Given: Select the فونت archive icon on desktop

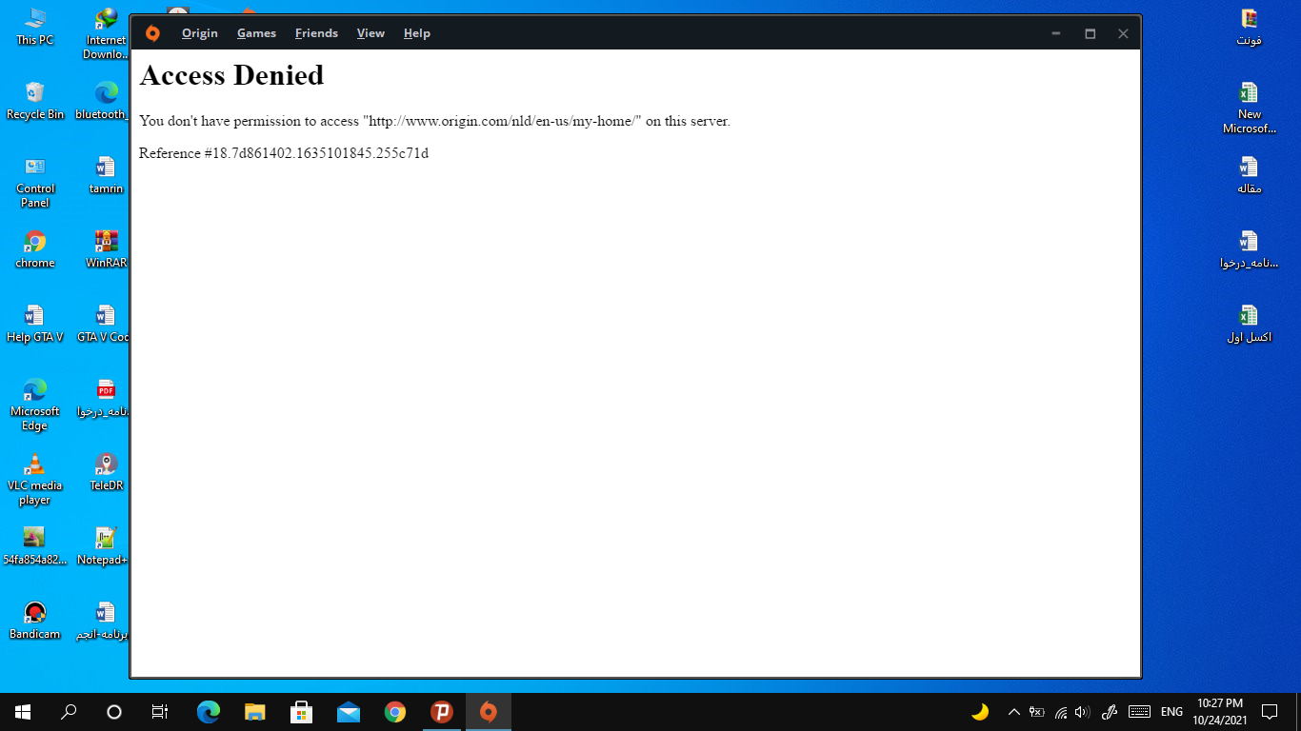Looking at the screenshot, I should 1249,26.
